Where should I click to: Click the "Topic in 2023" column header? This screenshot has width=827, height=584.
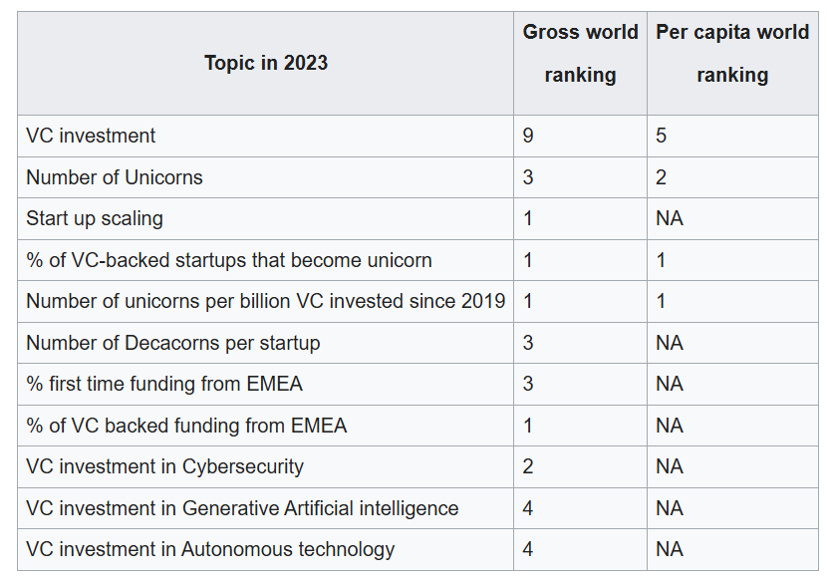pos(265,63)
